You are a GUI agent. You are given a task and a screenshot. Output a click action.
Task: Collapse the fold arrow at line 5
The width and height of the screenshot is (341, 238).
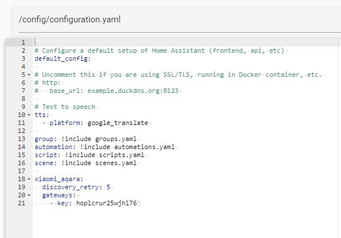(29, 75)
